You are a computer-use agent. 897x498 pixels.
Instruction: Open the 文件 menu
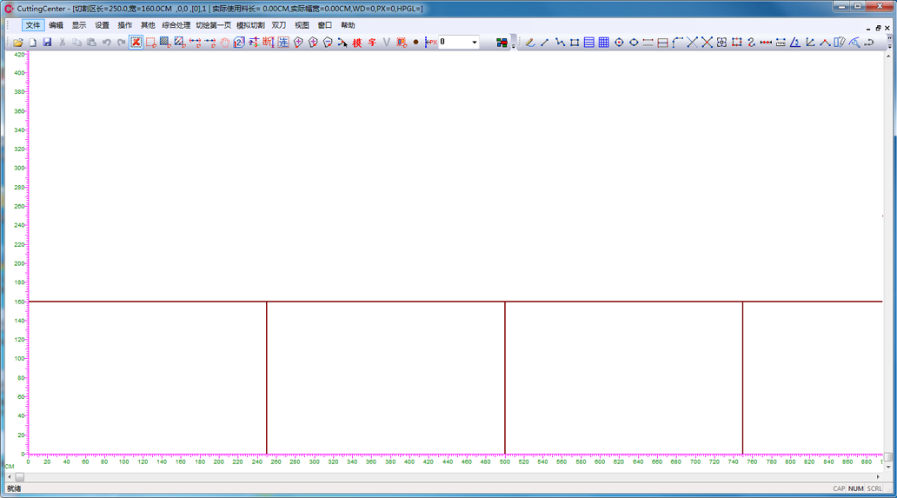pos(32,25)
